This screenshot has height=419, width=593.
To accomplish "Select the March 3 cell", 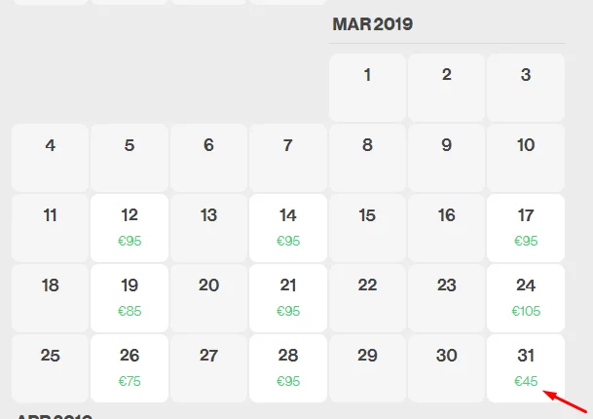I will 526,87.
